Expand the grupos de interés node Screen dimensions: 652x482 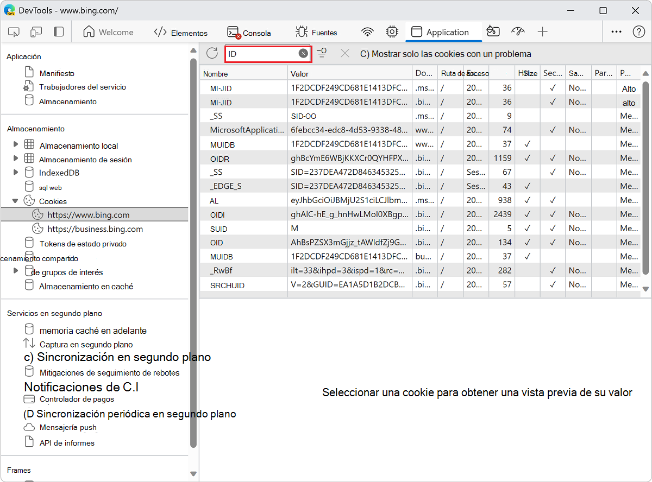pyautogui.click(x=16, y=271)
